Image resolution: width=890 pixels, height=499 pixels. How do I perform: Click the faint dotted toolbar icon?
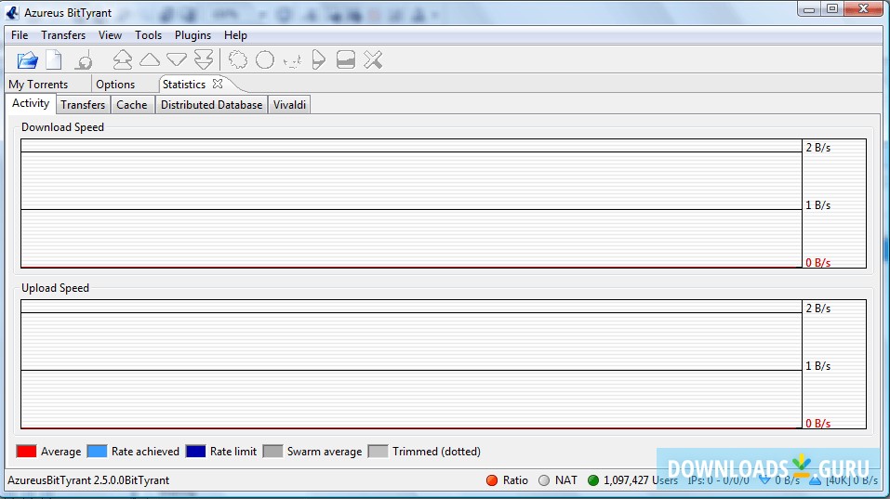[292, 60]
